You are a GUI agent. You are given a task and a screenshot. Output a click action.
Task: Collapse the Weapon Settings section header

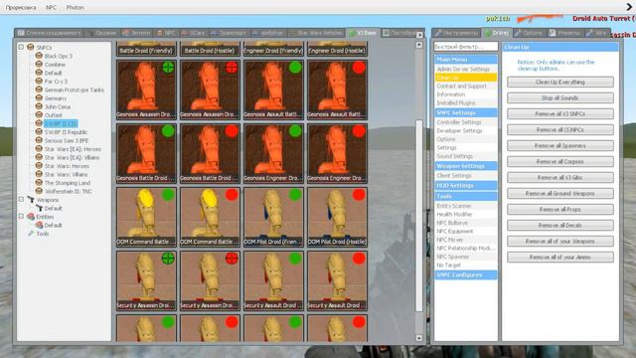[466, 166]
